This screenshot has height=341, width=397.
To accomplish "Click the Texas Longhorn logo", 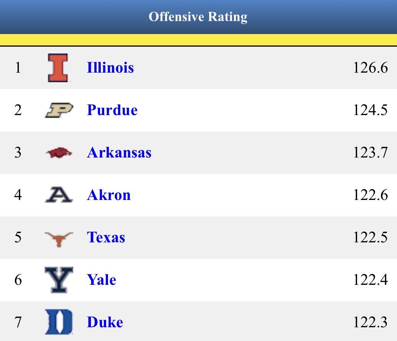I will coord(58,238).
